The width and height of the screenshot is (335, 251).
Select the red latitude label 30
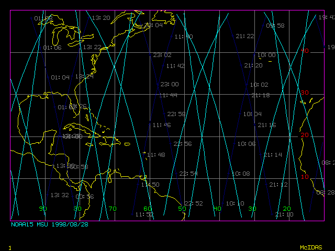coord(305,93)
